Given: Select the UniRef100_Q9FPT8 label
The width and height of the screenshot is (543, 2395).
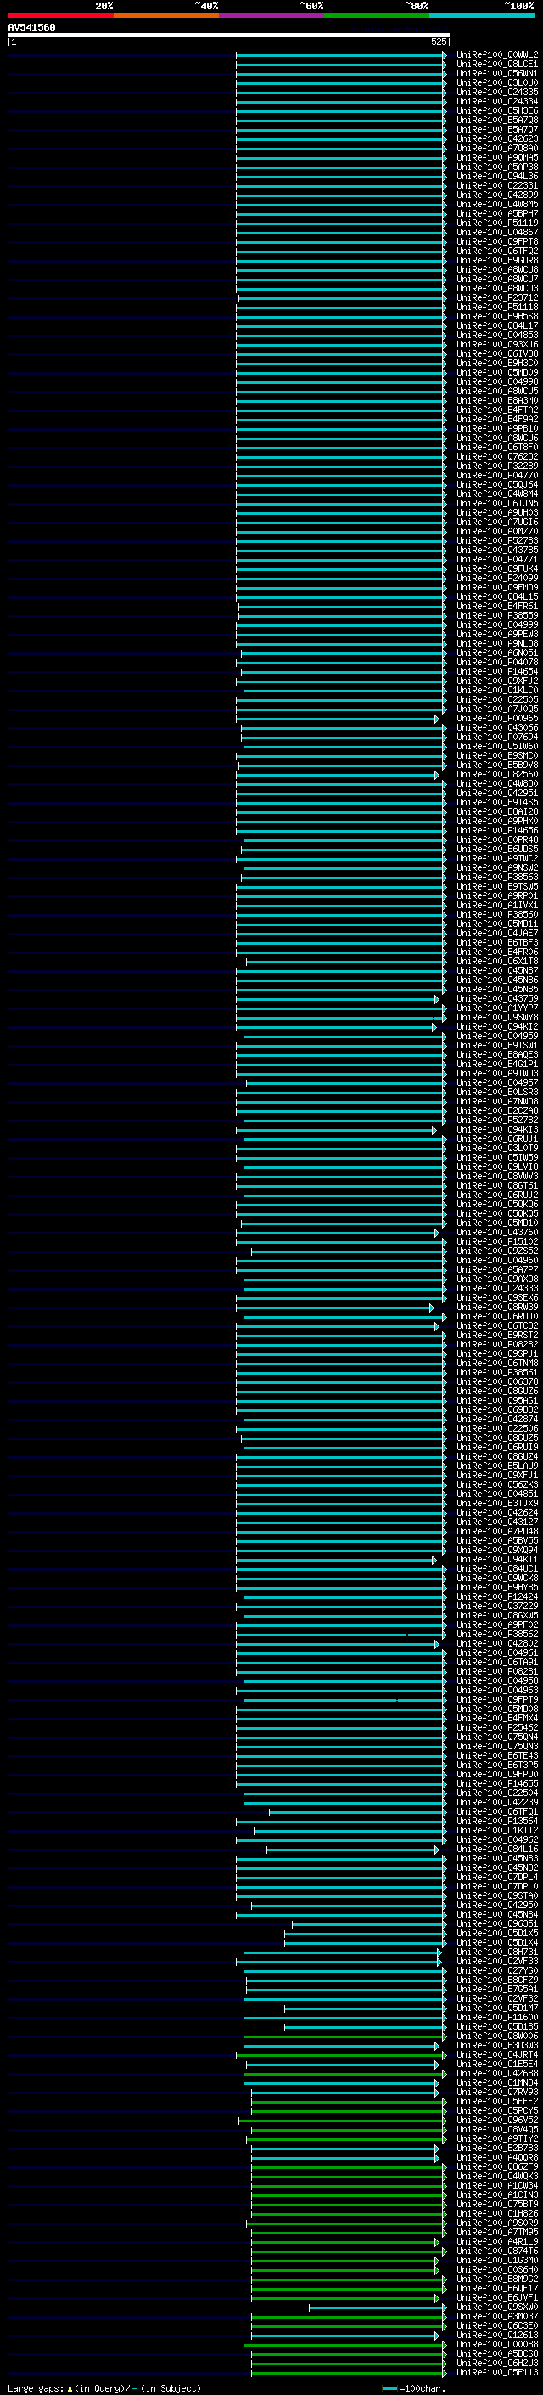Looking at the screenshot, I should [496, 242].
